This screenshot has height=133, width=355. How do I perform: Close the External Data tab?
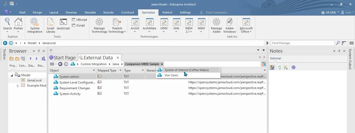click(118, 58)
